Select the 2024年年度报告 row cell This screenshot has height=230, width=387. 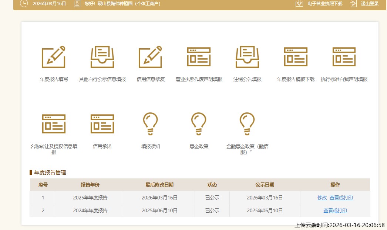(x=90, y=211)
